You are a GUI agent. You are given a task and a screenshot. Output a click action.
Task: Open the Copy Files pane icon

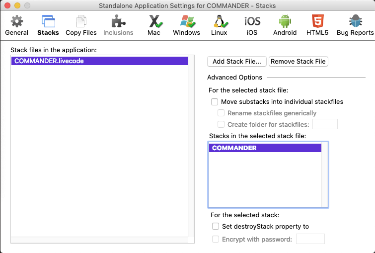(81, 22)
